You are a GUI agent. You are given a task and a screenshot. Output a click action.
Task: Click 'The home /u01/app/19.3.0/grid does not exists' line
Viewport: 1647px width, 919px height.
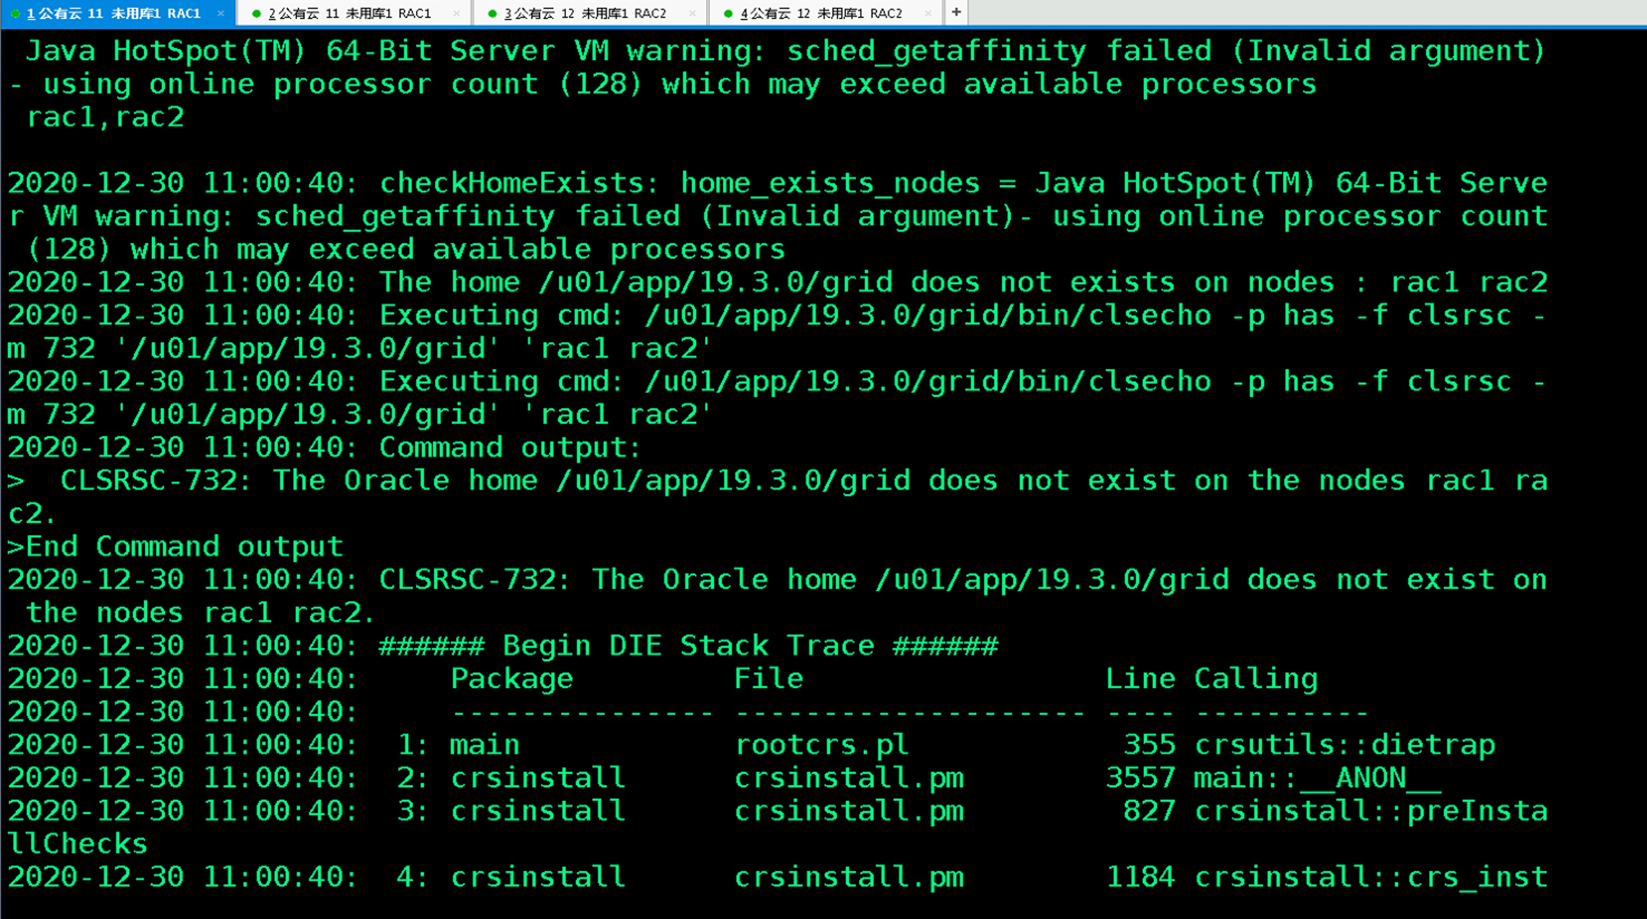click(x=777, y=283)
